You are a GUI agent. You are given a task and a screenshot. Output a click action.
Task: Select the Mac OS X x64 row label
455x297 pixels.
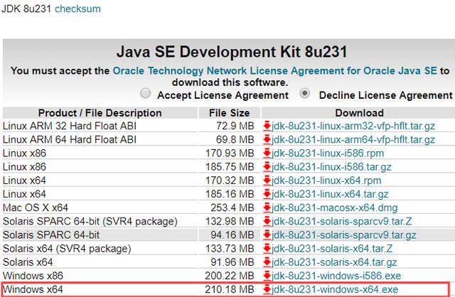pos(36,208)
